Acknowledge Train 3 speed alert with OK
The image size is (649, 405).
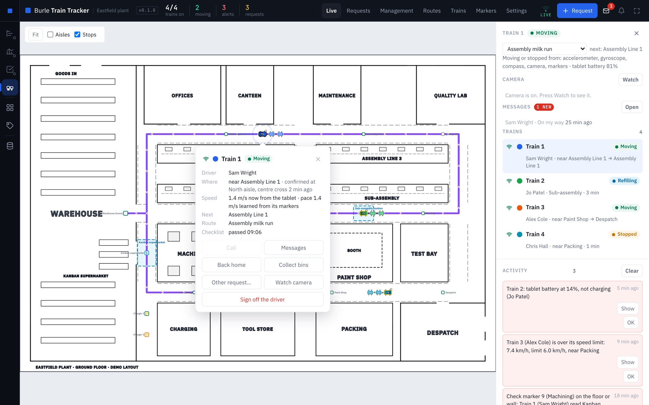point(631,376)
